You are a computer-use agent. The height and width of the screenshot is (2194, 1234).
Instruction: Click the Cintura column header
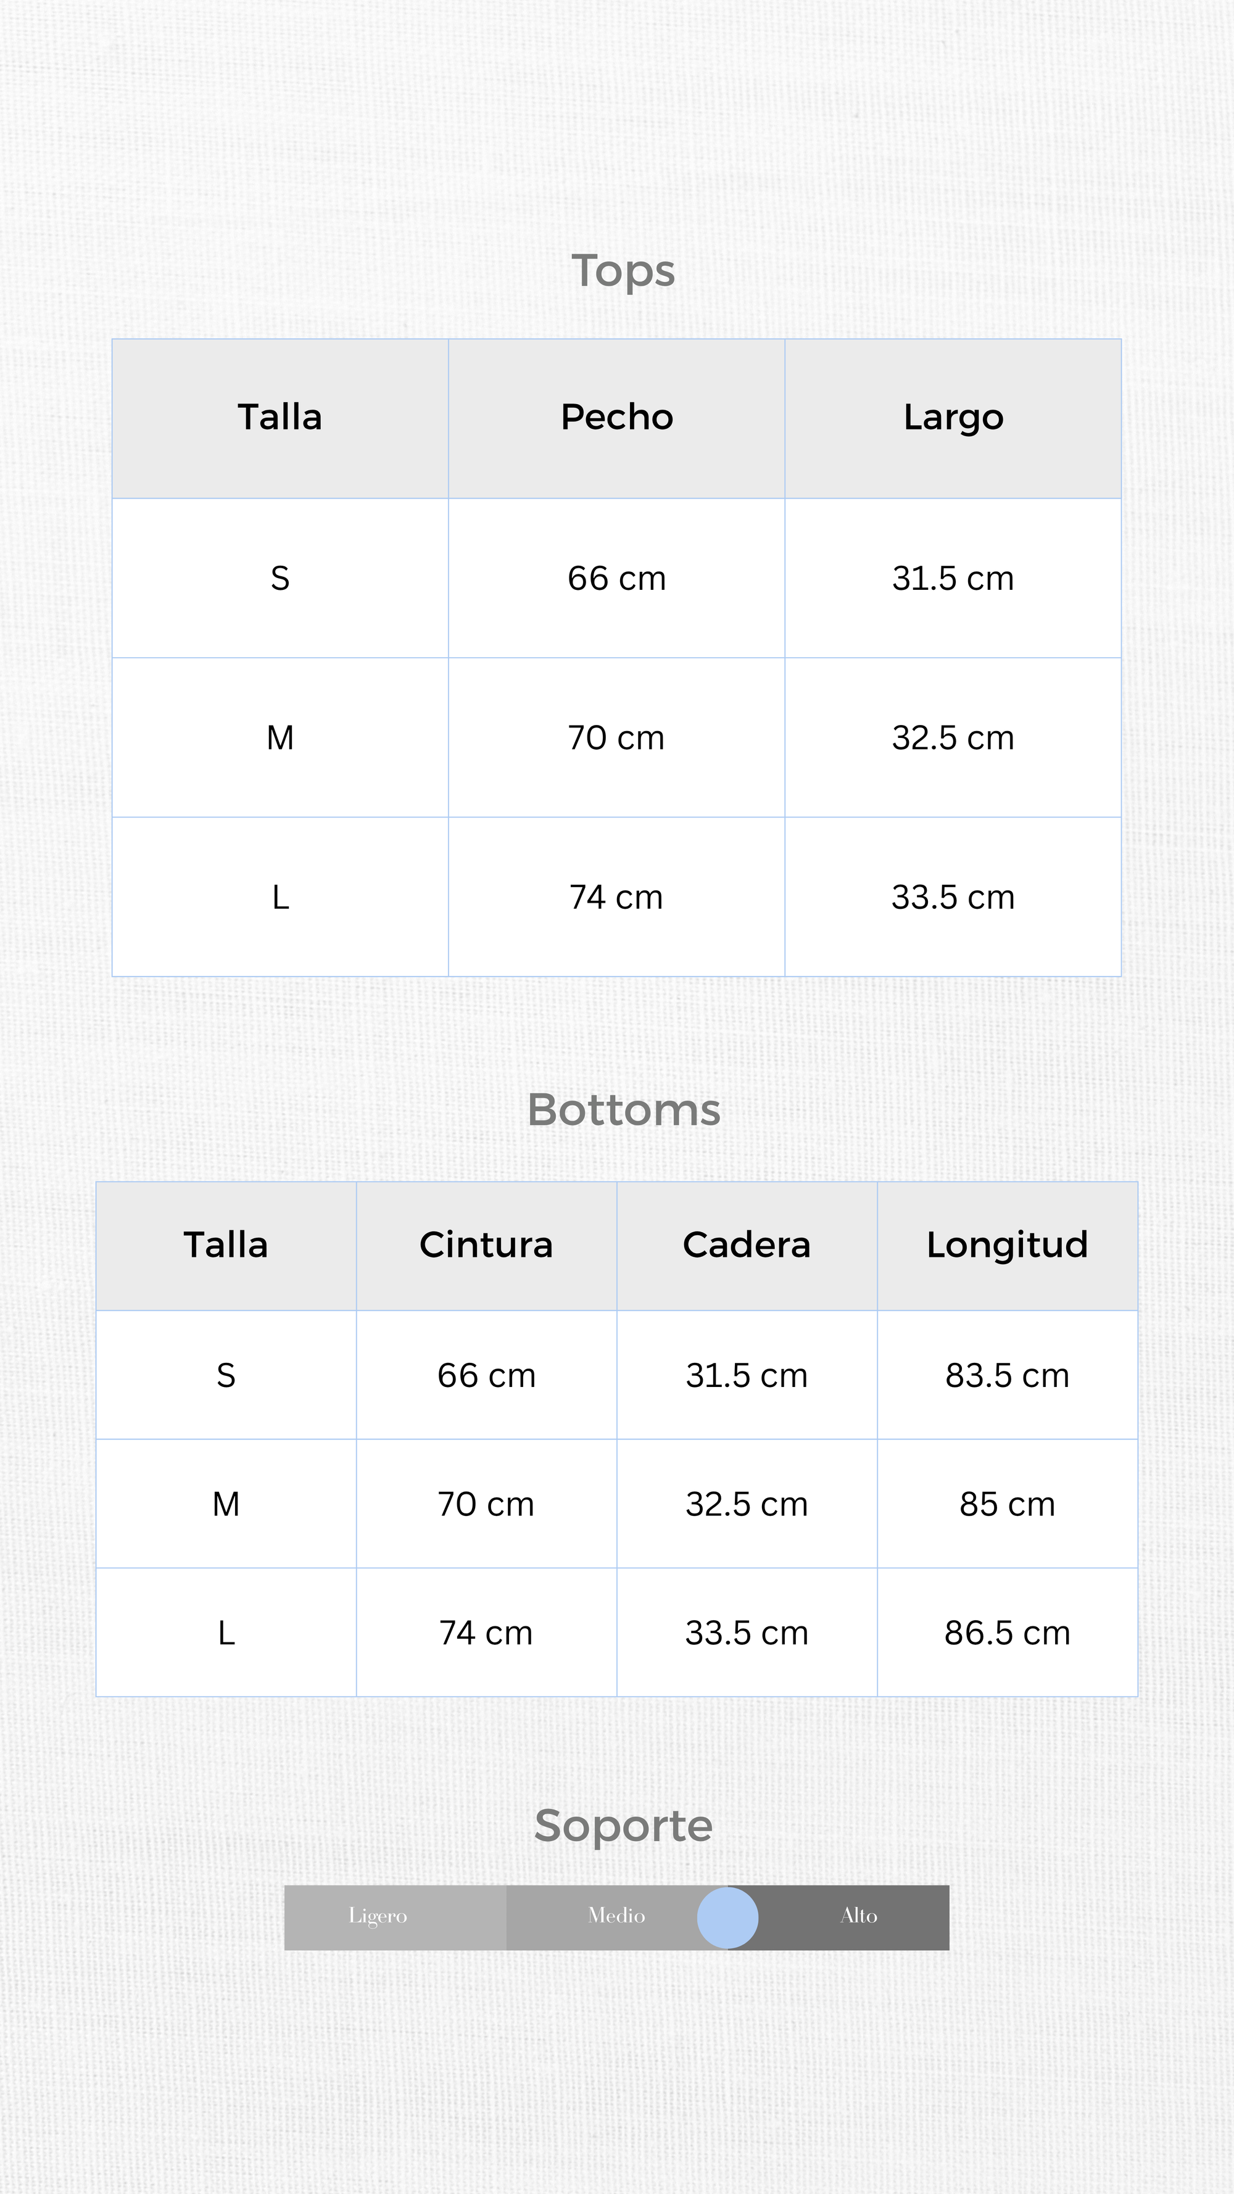[x=486, y=1245]
